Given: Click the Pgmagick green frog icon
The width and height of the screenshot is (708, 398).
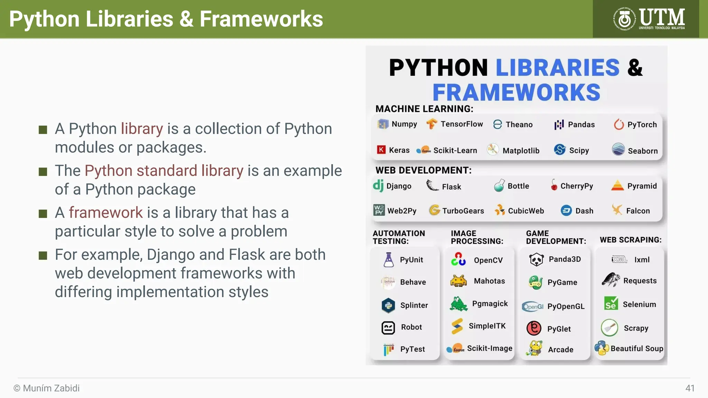Looking at the screenshot, I should click(x=459, y=304).
